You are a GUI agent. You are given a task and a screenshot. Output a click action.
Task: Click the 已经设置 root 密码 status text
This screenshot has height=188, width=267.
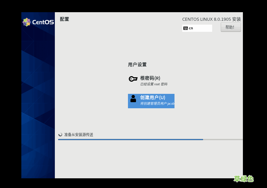point(153,84)
